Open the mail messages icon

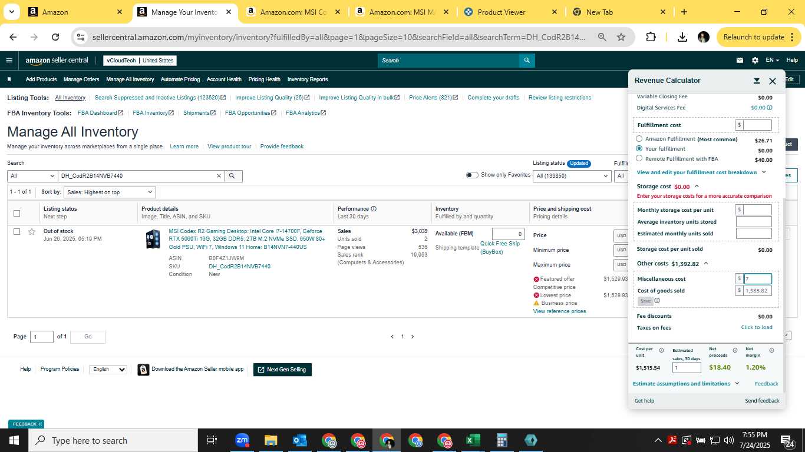point(740,60)
